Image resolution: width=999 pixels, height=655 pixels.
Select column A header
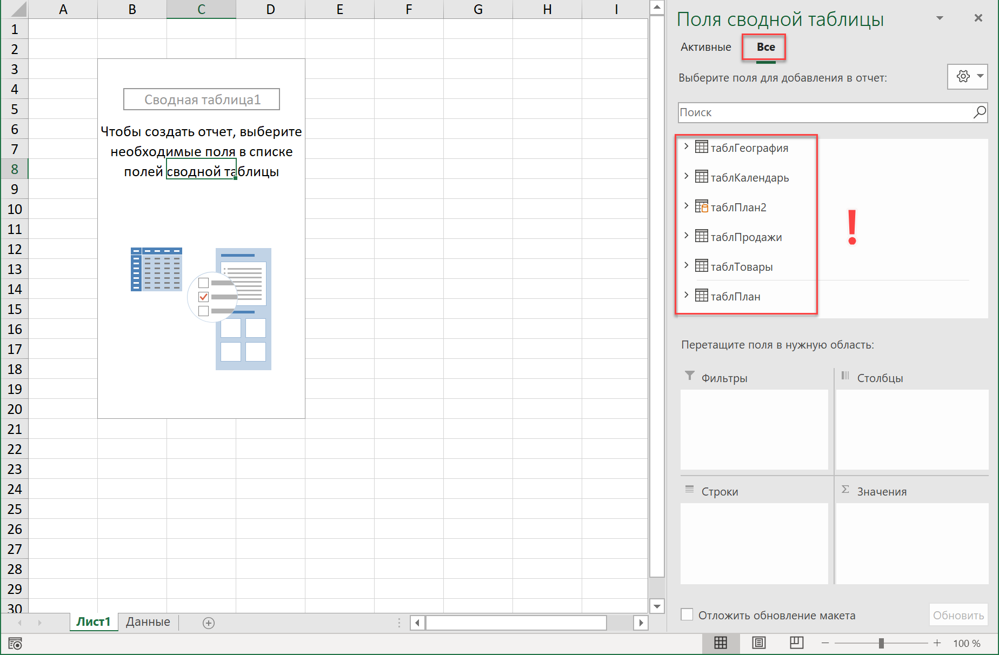pyautogui.click(x=63, y=9)
